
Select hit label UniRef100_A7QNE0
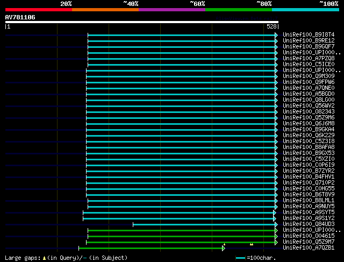[x=309, y=88]
